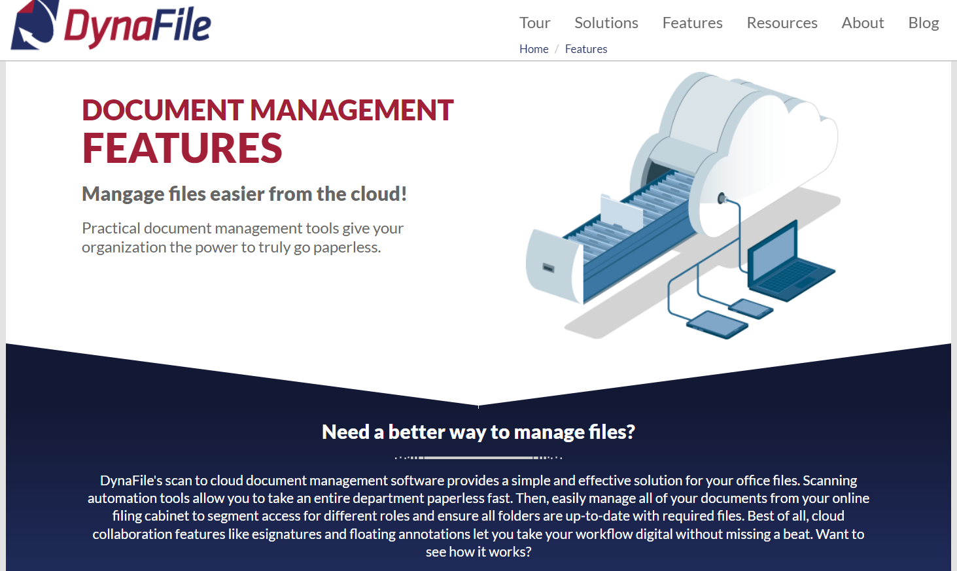This screenshot has height=571, width=957.
Task: Click the Features breadcrumb entry
Action: tap(586, 49)
